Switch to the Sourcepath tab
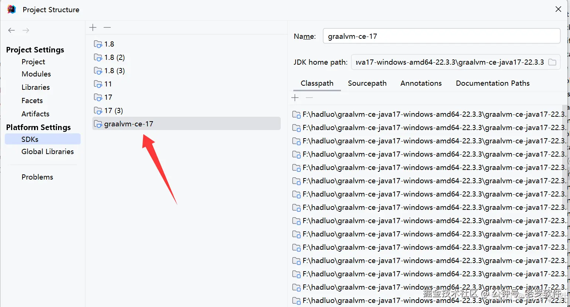Screen dimensions: 570x307 [367, 83]
